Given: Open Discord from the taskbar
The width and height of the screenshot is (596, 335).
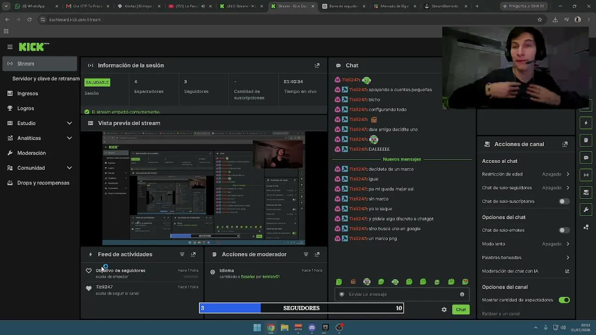Looking at the screenshot, I should 312,328.
